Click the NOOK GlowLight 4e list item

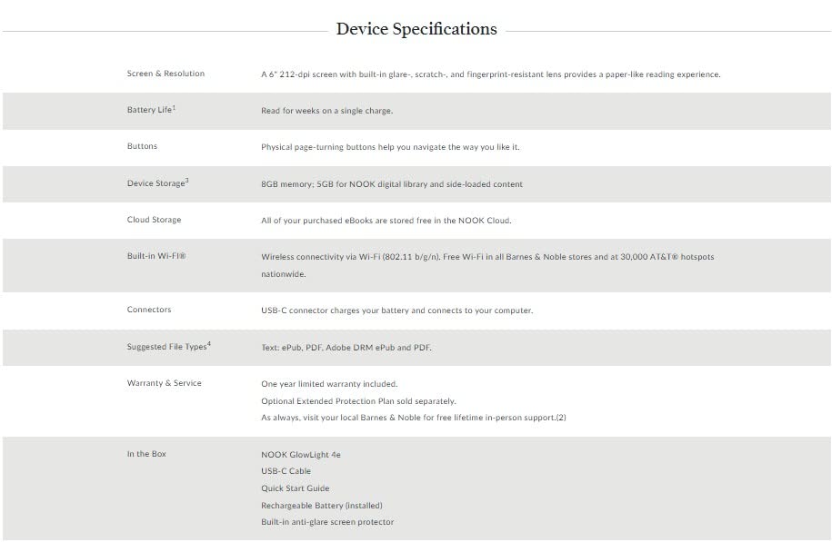click(301, 454)
